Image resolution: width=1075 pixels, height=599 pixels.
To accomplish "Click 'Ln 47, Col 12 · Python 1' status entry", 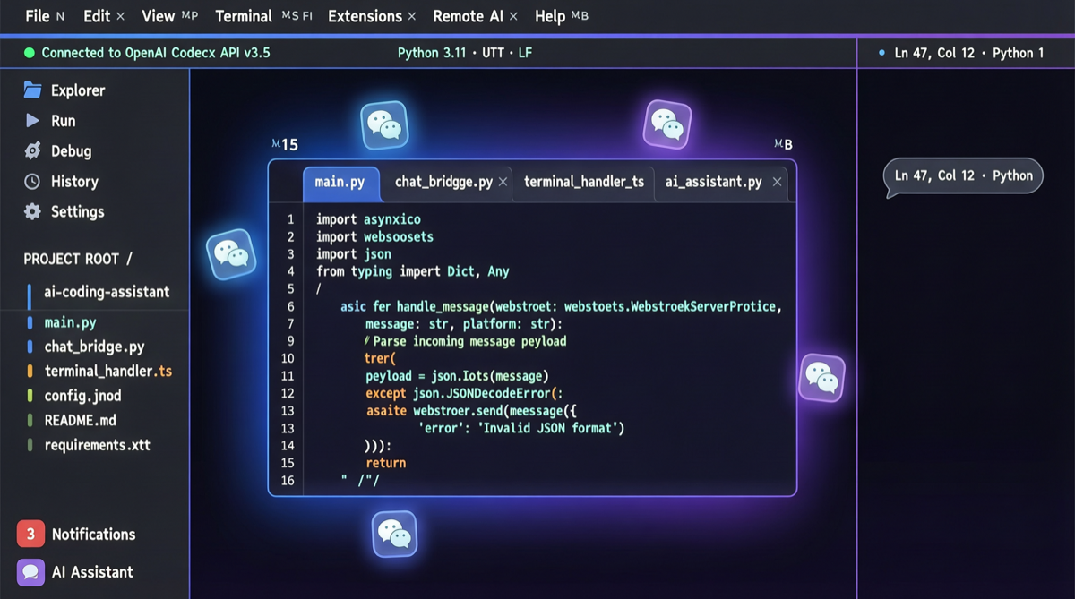I will (x=969, y=53).
